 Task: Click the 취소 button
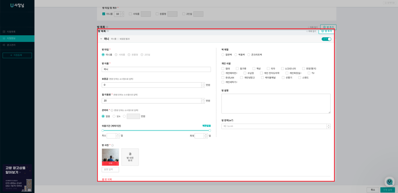pos(373,190)
